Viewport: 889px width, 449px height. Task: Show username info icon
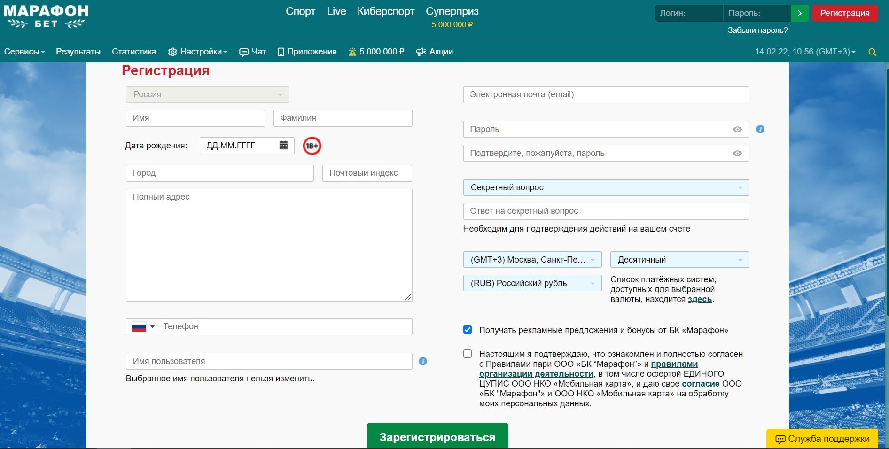[x=423, y=361]
